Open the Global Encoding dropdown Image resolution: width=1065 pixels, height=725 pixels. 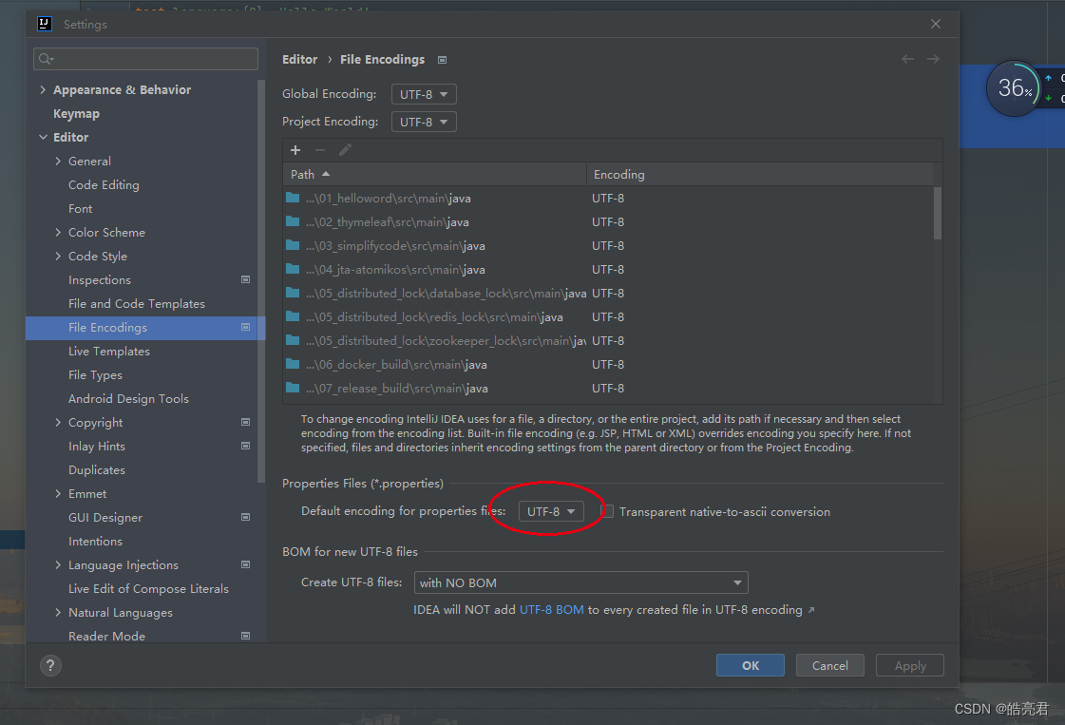[x=424, y=94]
